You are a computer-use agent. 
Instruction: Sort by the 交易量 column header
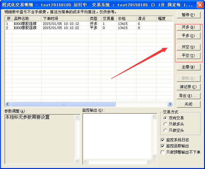109,19
